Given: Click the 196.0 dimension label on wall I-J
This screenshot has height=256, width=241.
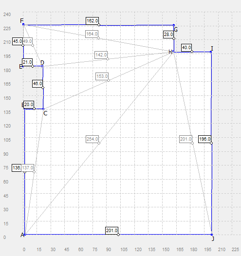Looking at the screenshot, I should [x=205, y=139].
